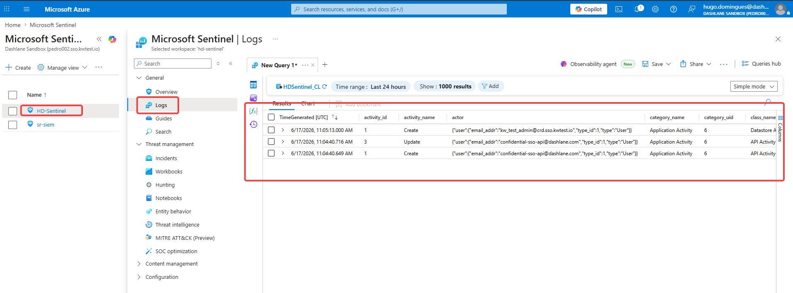Select row checkbox for 11:04:40.649 AM
The width and height of the screenshot is (793, 293).
271,153
